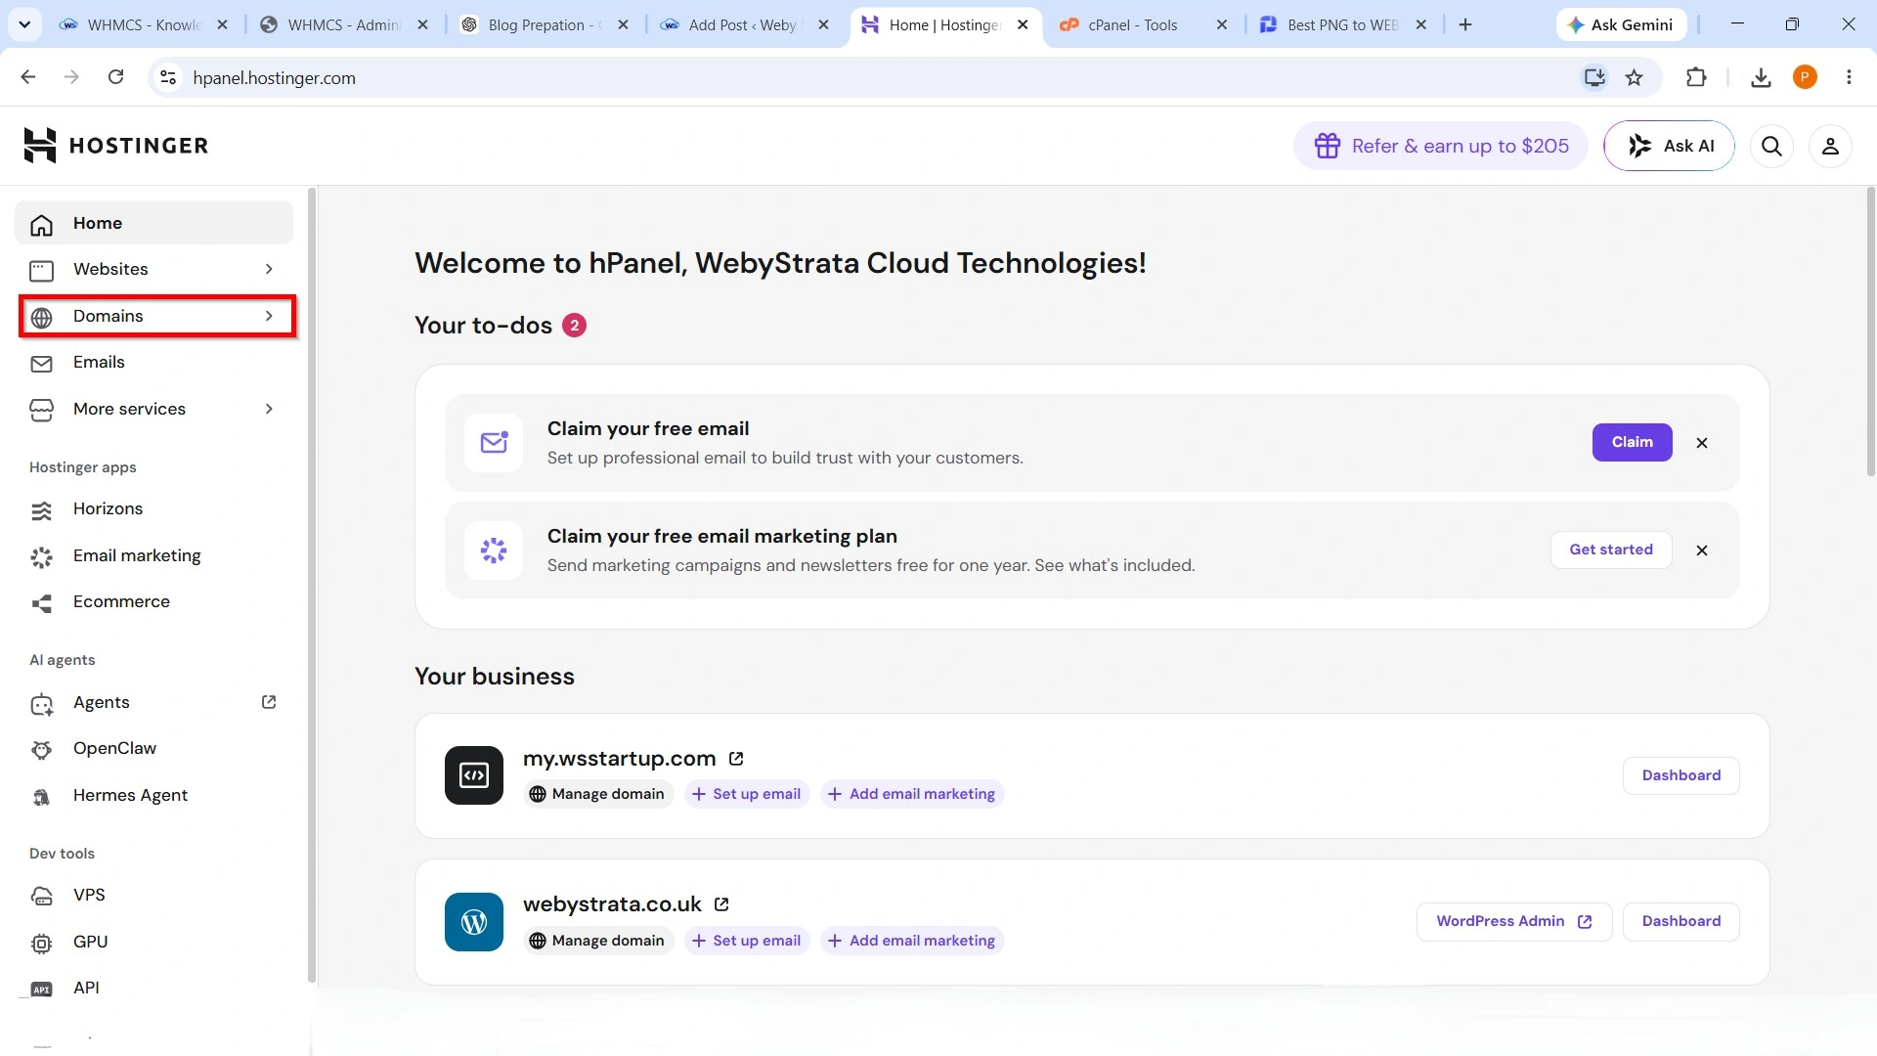Viewport: 1877px width, 1056px height.
Task: Open browser downloads icon
Action: 1761,77
